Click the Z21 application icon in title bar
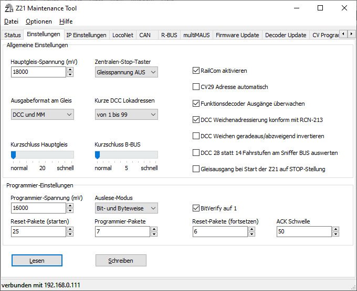 (x=9, y=8)
